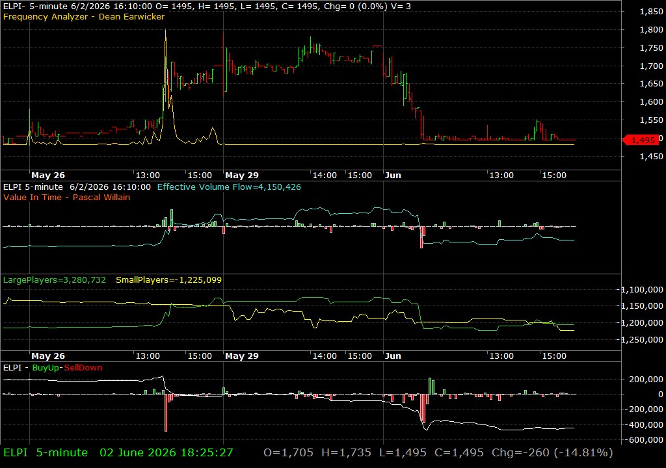666x468 pixels.
Task: Select the Frequency Analyzer - Dean Earwicker label
Action: pyautogui.click(x=84, y=16)
